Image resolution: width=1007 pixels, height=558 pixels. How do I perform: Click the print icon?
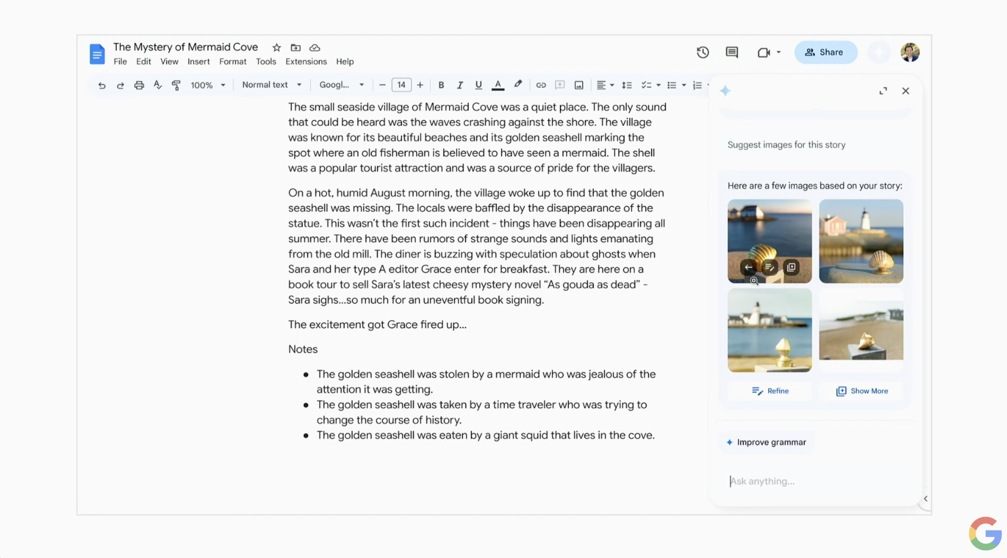click(x=139, y=85)
